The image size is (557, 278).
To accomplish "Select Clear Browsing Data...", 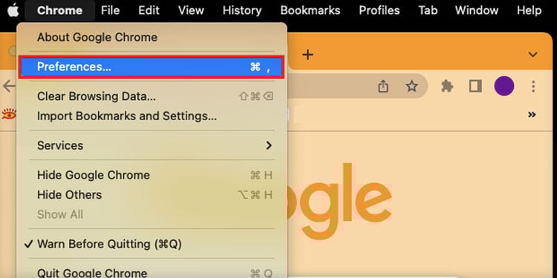I will tap(152, 96).
